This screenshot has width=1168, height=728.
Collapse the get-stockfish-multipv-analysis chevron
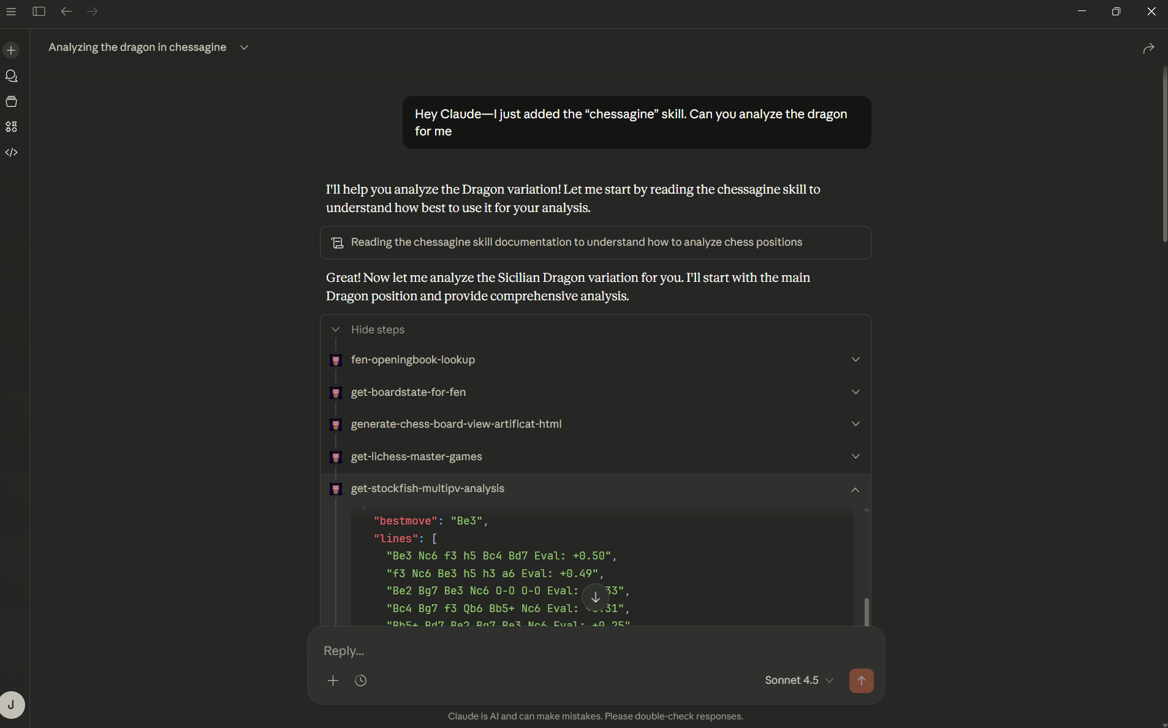(855, 490)
